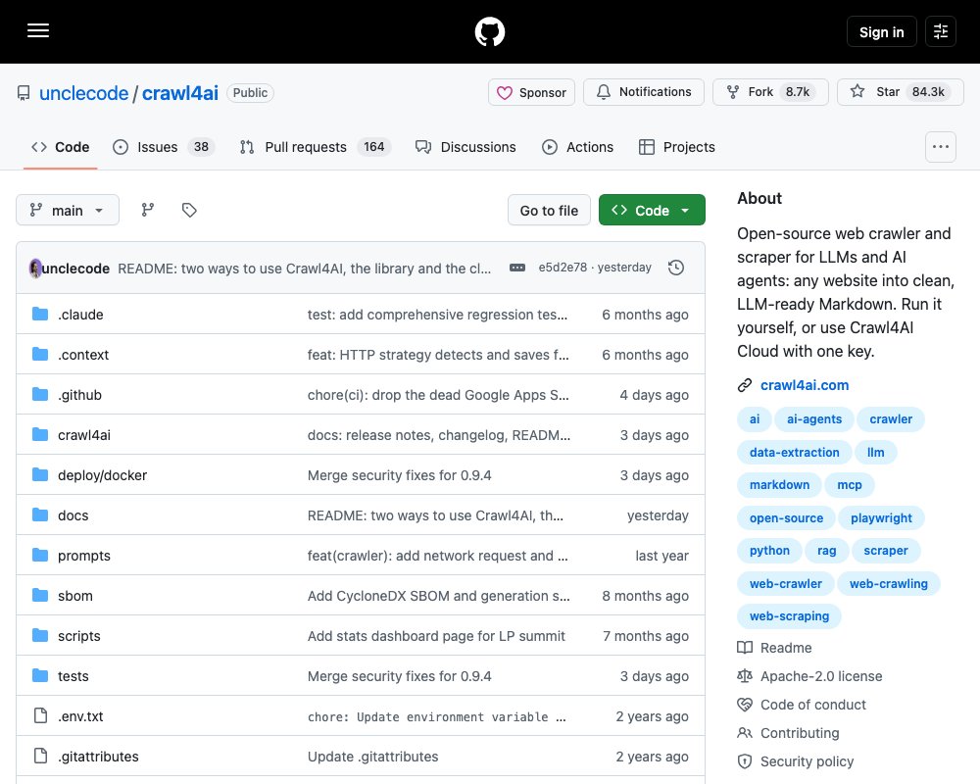Select the playwright topic tag

881,517
